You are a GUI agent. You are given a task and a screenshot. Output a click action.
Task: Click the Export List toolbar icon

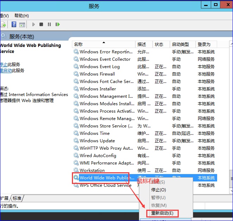tap(3, 25)
